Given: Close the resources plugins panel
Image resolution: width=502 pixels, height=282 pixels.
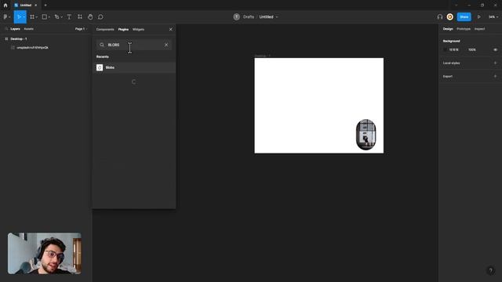Looking at the screenshot, I should [171, 30].
